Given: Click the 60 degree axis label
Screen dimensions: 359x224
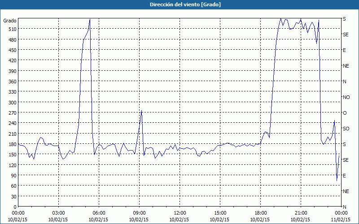Looking at the screenshot, I should point(14,186).
